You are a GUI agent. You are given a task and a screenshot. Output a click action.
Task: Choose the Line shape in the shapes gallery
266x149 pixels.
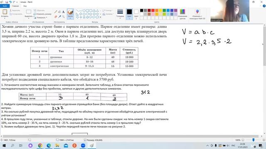tap(77, 11)
